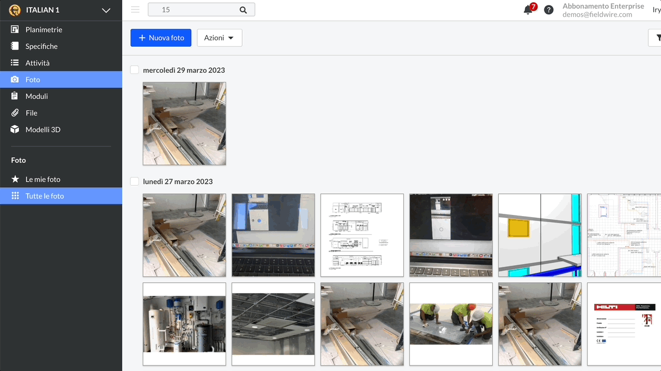
Task: Check the lunedì 27 marzo 2023 checkbox
Action: tap(134, 181)
